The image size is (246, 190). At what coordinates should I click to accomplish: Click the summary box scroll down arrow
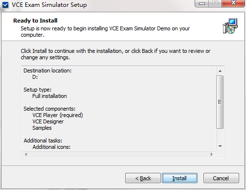tap(220, 146)
